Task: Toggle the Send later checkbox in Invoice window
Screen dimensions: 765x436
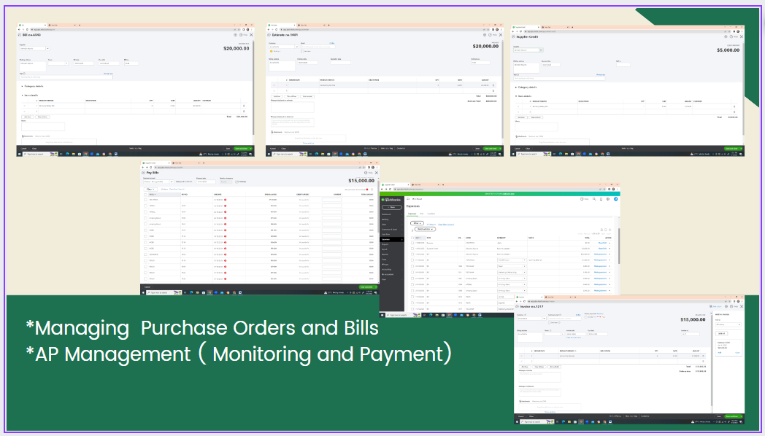Action: click(550, 322)
